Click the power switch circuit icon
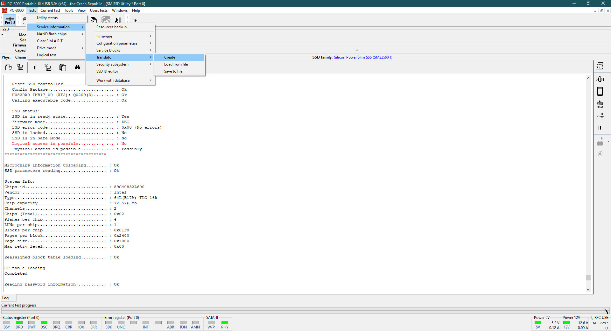Screen dimensions: 611x331 (600, 116)
